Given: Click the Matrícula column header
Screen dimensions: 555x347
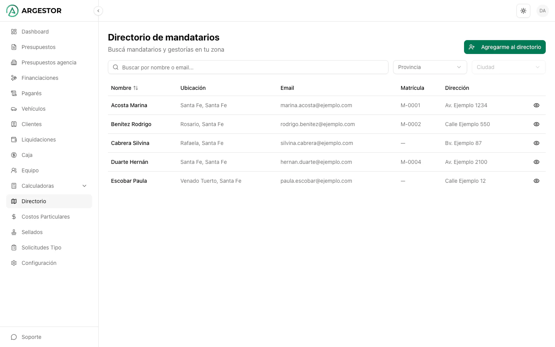Looking at the screenshot, I should [412, 88].
